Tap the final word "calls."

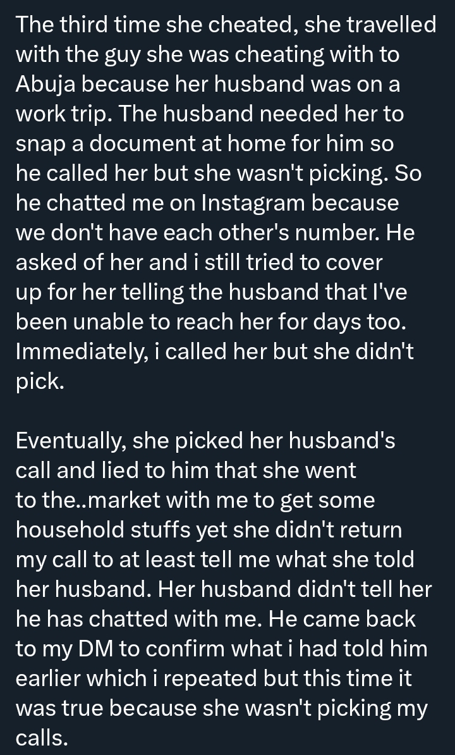click(42, 738)
